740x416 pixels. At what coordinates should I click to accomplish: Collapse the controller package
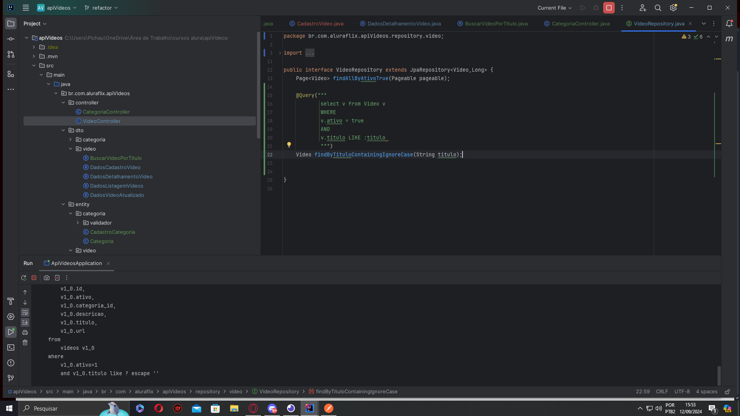(63, 102)
